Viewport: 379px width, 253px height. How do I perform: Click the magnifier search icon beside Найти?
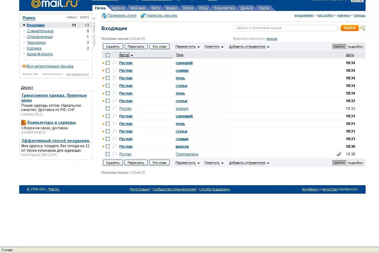tap(363, 28)
